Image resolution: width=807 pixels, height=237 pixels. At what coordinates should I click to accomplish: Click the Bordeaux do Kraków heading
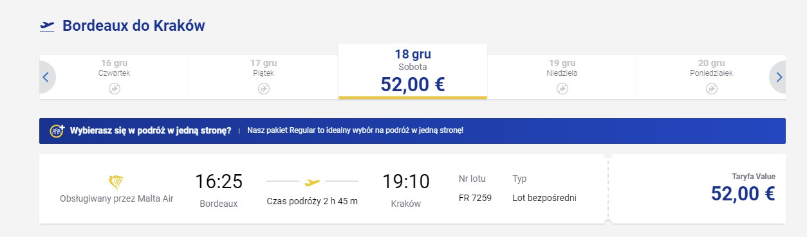tap(134, 26)
